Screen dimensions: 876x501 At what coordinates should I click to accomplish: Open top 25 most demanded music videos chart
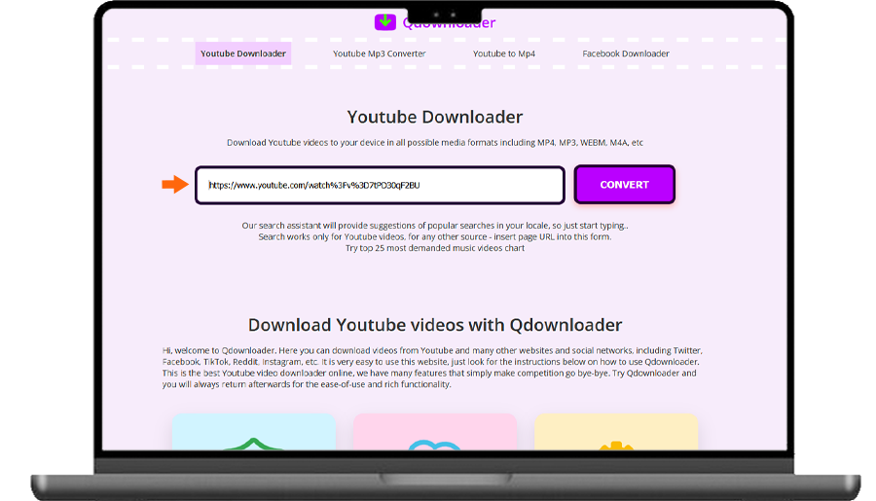click(x=435, y=248)
